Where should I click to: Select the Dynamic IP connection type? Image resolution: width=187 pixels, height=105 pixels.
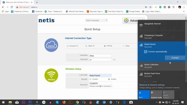67,46
